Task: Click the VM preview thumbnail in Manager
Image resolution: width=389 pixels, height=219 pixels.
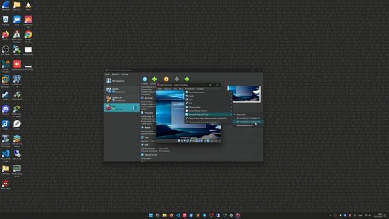Action: tap(244, 94)
